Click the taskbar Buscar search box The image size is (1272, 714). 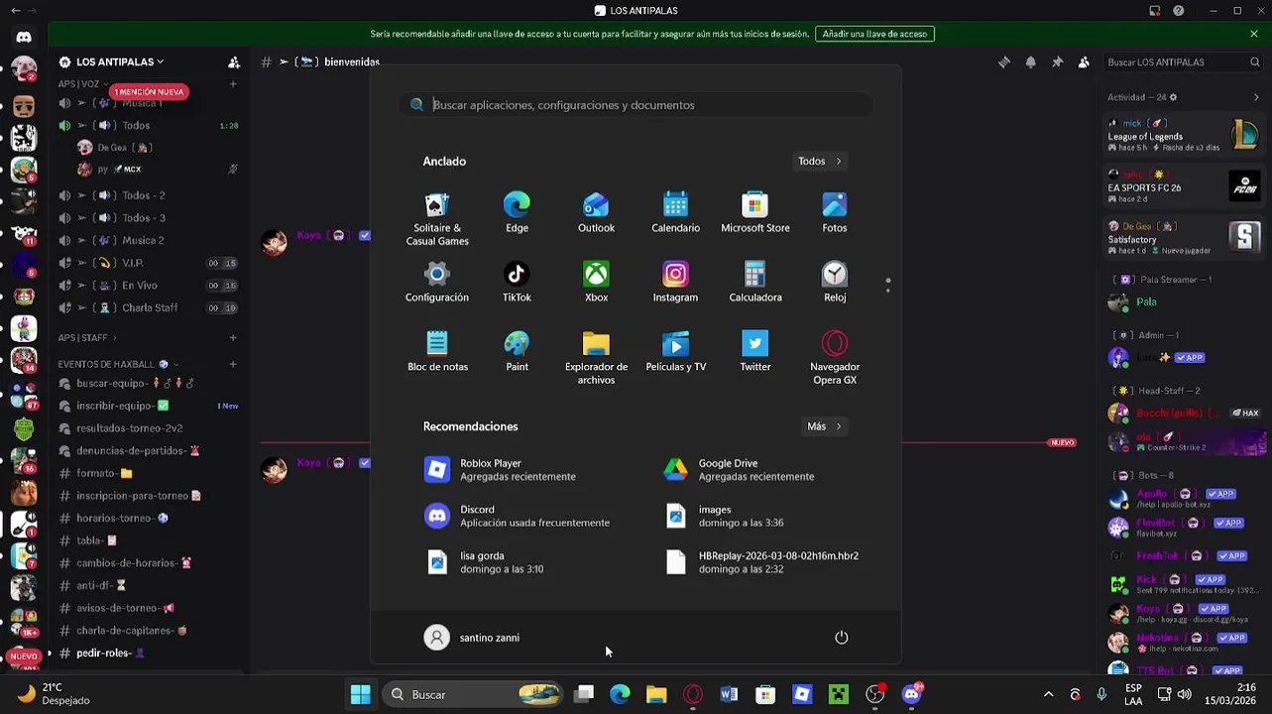click(x=473, y=694)
